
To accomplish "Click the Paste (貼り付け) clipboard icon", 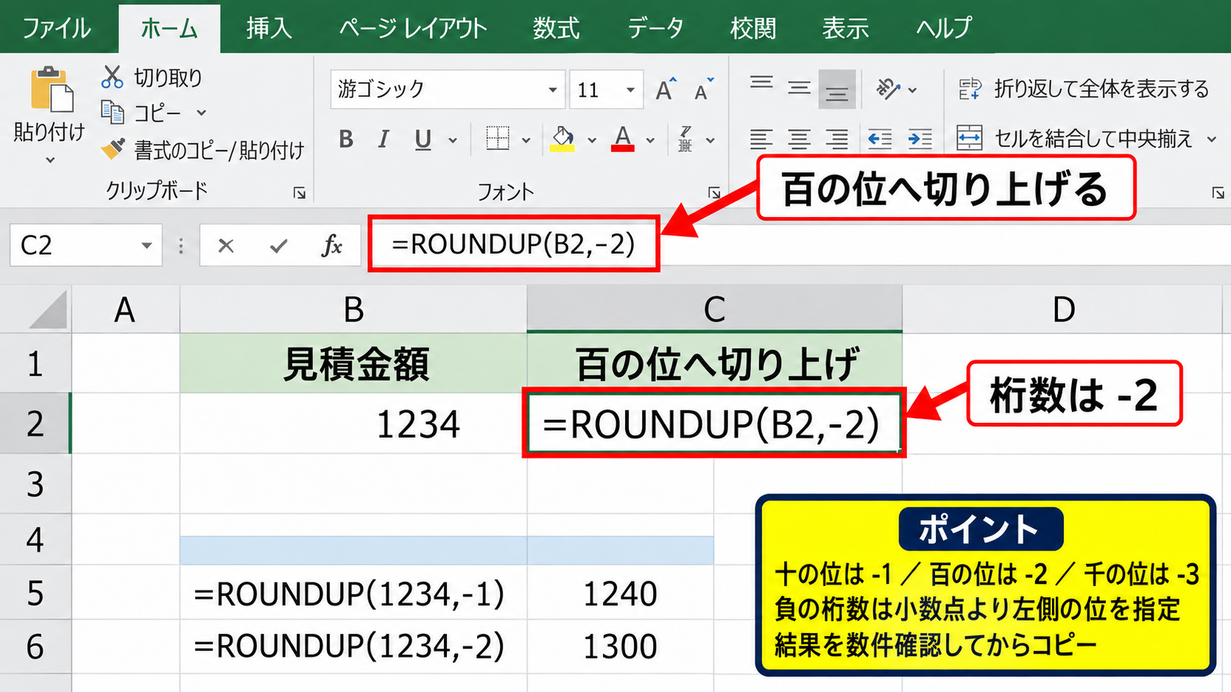I will click(x=52, y=90).
